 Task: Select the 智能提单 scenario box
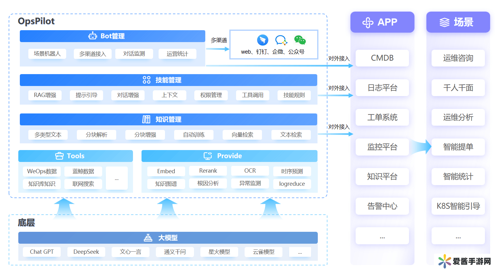(x=458, y=147)
